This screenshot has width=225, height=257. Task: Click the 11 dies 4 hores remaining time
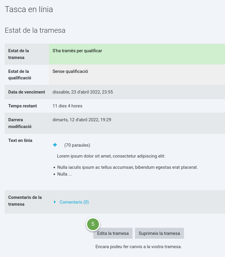coord(67,106)
